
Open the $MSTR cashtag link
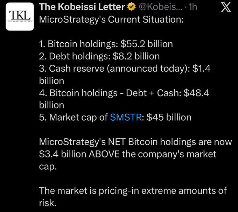click(x=125, y=117)
